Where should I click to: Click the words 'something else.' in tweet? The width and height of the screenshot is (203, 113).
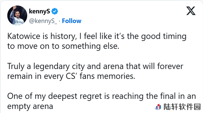coord(90,46)
